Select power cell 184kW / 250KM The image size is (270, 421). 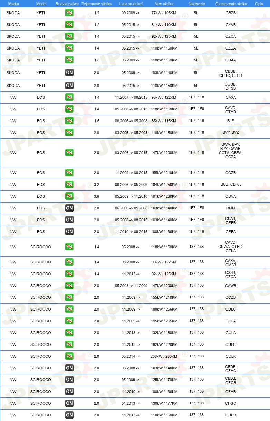pos(164,185)
